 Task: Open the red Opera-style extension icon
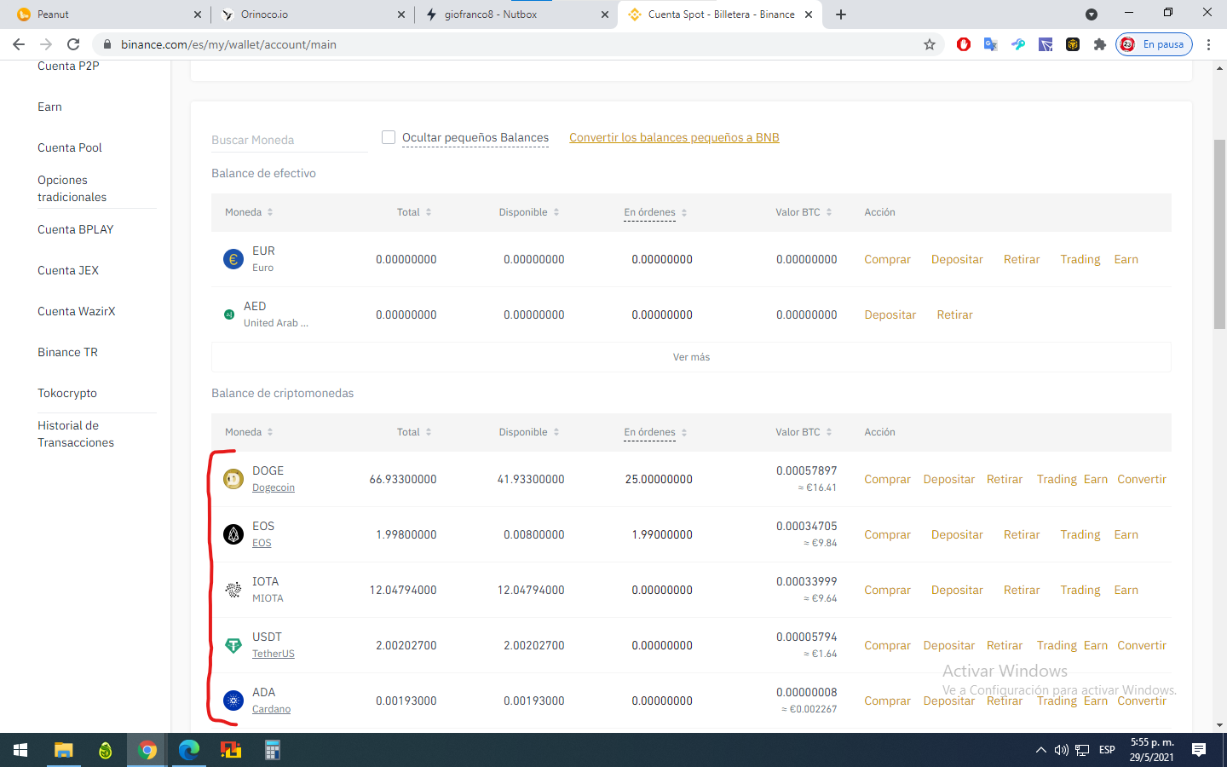coord(964,44)
